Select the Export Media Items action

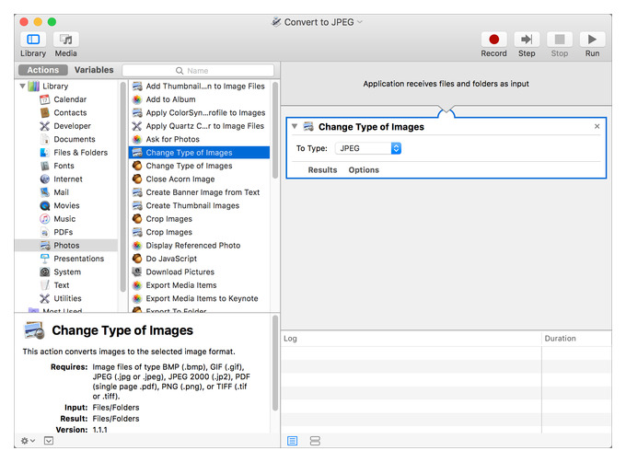click(x=199, y=285)
